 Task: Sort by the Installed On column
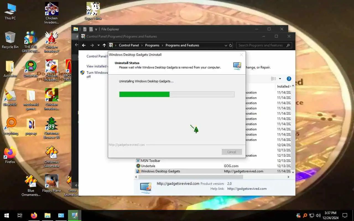pos(283,86)
